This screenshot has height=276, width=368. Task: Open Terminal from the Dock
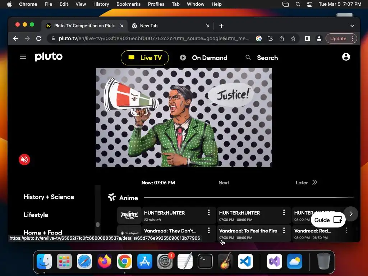205,261
